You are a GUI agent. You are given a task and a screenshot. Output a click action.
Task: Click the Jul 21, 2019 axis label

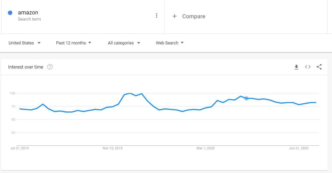point(19,148)
